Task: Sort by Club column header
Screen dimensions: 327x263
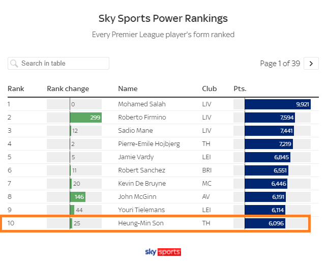Action: click(209, 89)
